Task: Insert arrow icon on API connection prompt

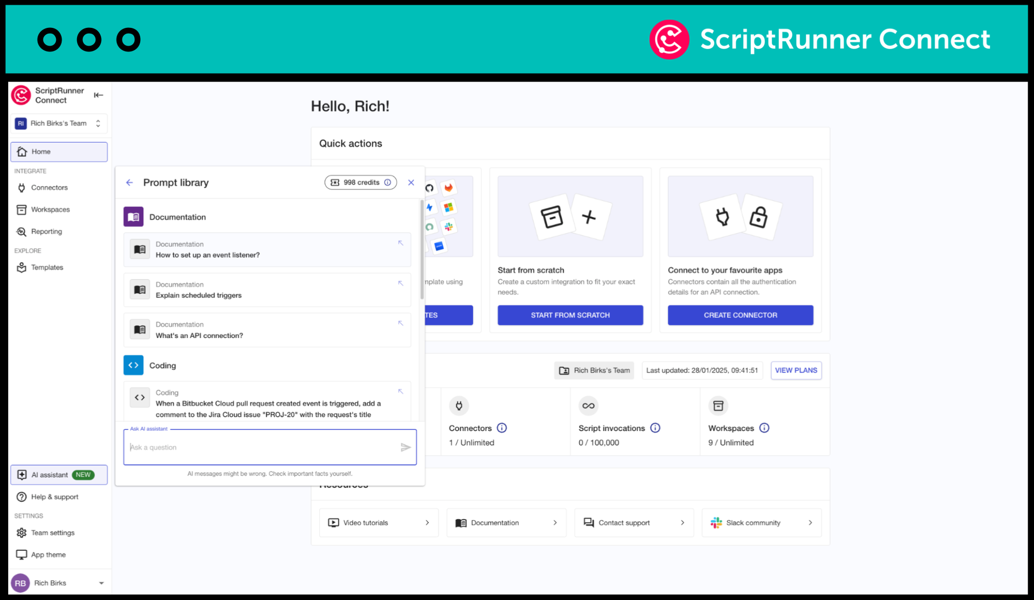Action: 400,323
